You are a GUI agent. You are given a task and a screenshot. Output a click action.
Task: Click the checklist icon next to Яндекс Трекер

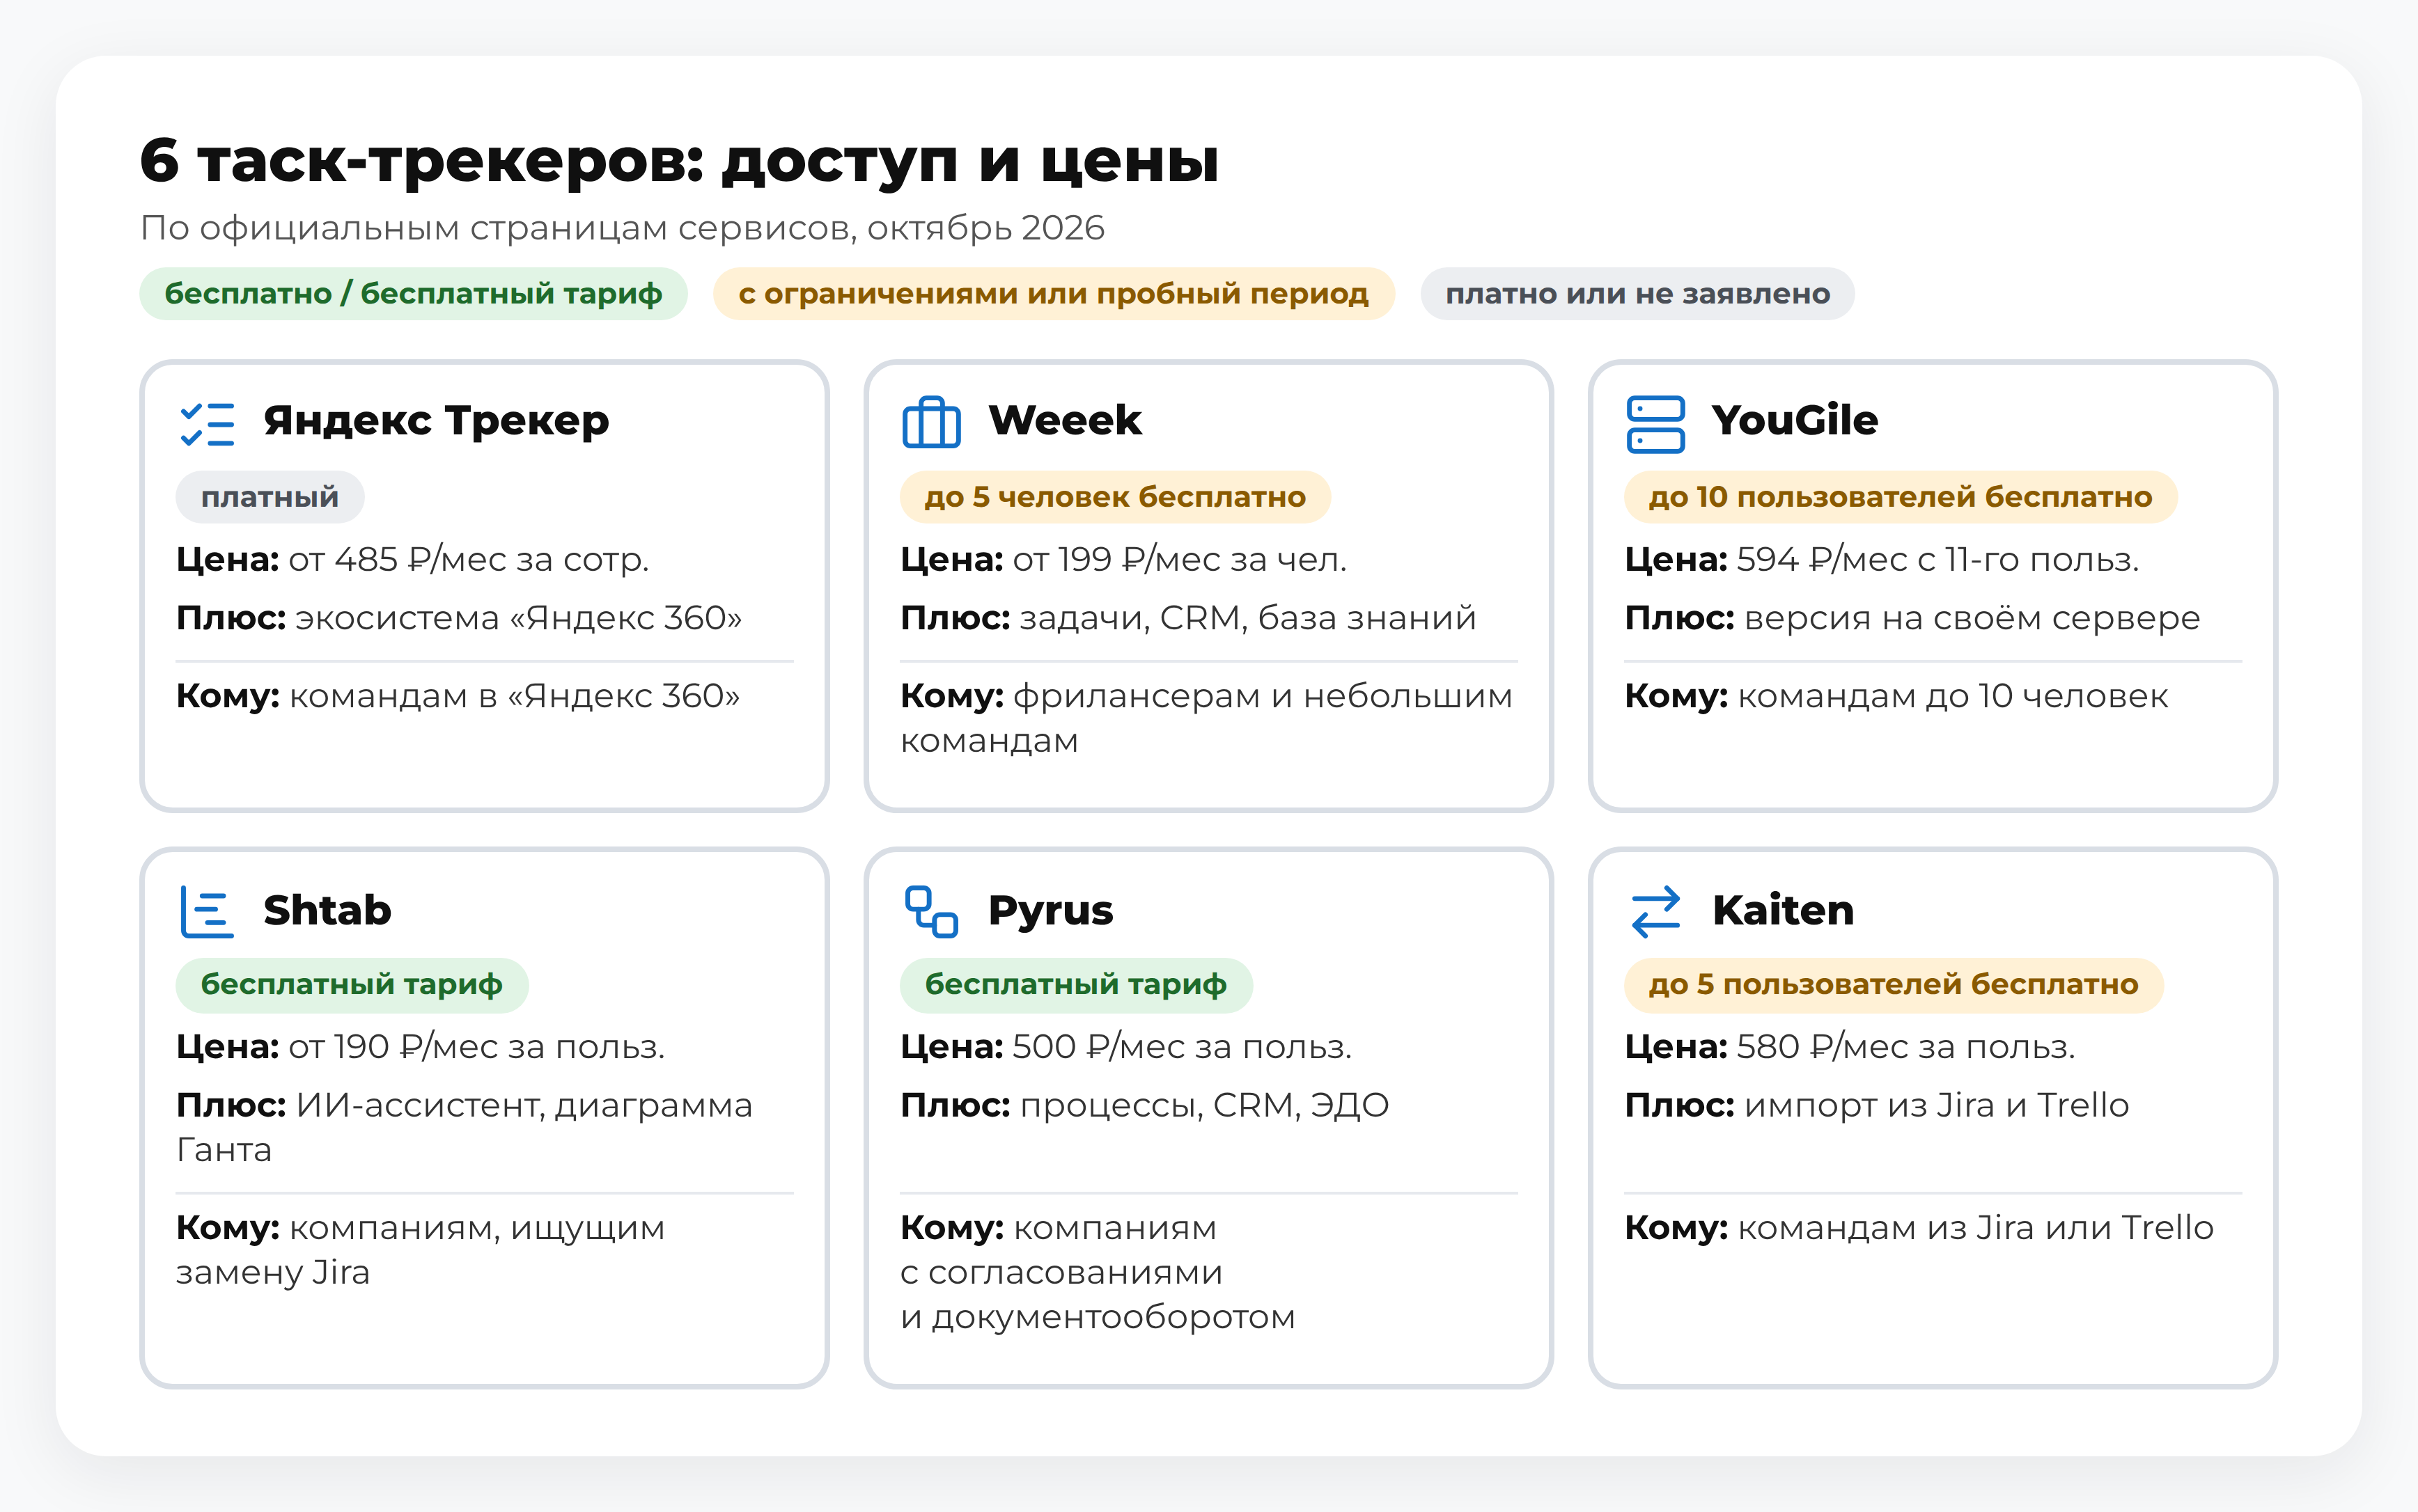[207, 424]
